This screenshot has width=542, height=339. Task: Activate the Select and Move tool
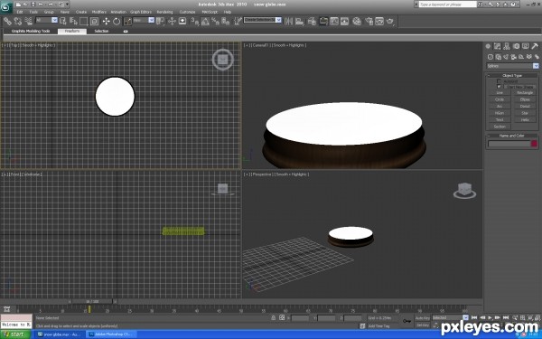click(x=106, y=21)
